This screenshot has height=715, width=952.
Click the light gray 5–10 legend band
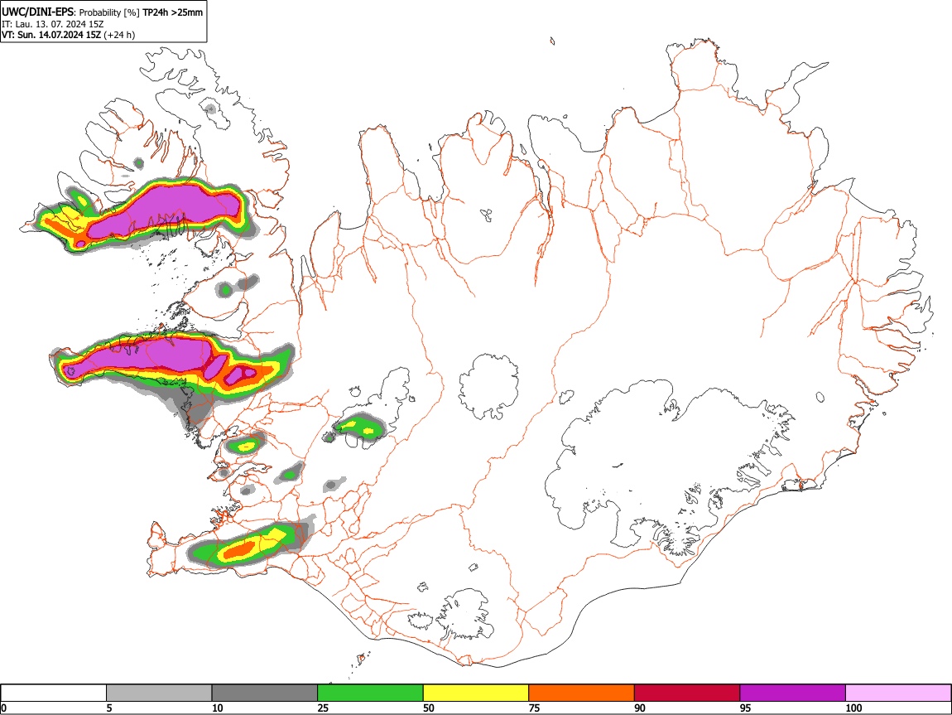point(159,693)
